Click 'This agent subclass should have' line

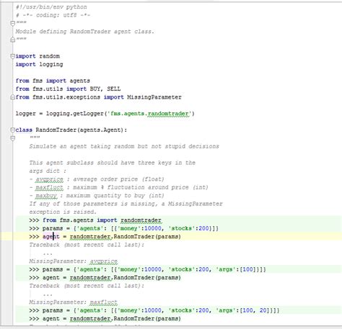(x=112, y=163)
